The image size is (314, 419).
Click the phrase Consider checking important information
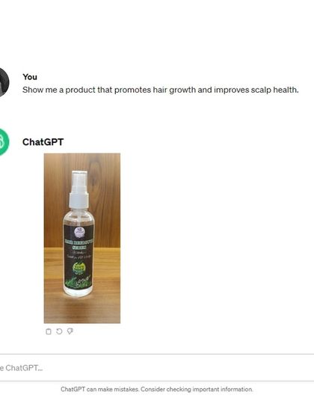tap(197, 389)
